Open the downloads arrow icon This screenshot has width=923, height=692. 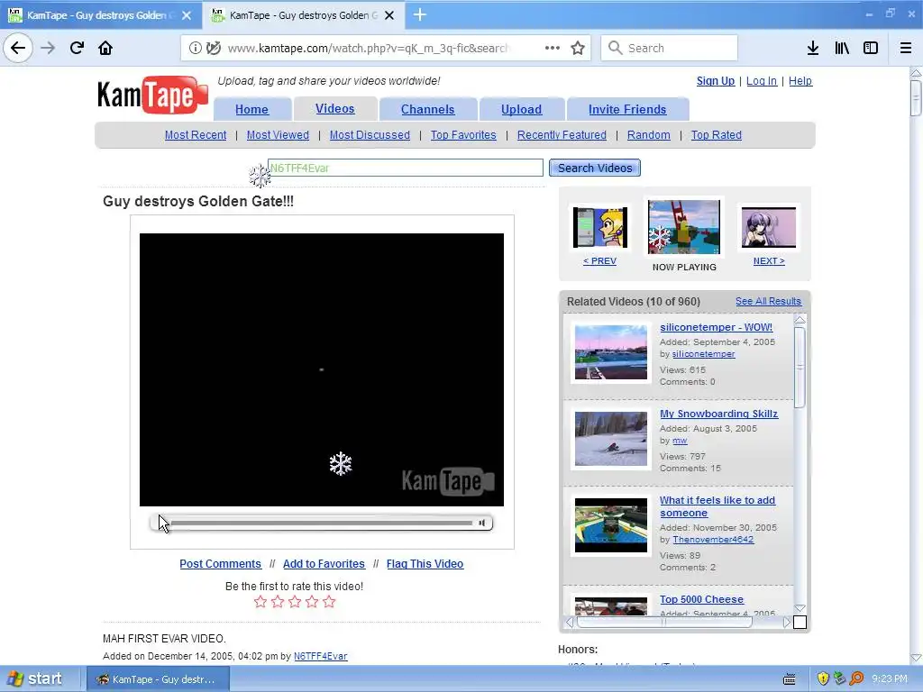click(x=813, y=49)
